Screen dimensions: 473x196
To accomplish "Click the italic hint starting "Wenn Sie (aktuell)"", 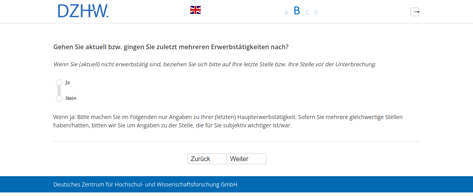I will pyautogui.click(x=214, y=64).
